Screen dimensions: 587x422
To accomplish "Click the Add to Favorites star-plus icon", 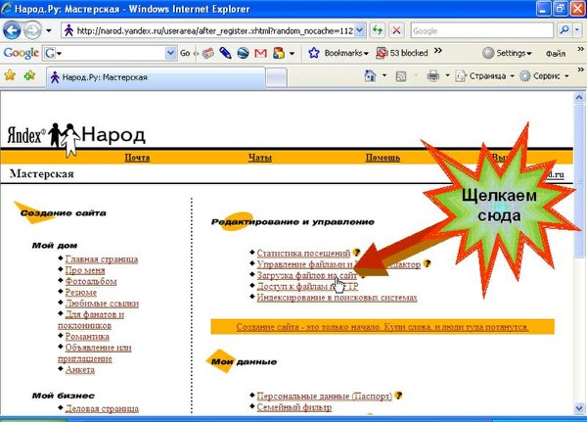I will (29, 75).
